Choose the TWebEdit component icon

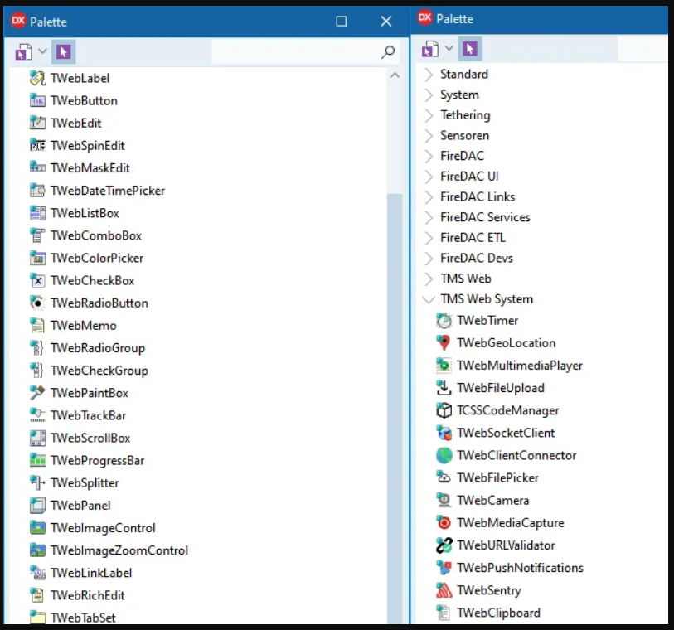(37, 123)
